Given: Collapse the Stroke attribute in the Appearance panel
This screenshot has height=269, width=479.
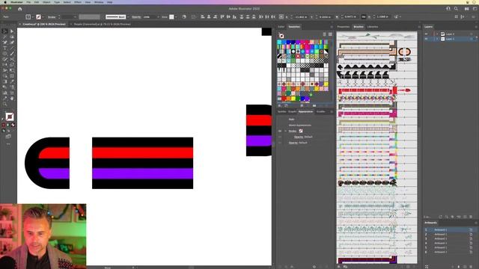Looking at the screenshot, I should (x=286, y=131).
